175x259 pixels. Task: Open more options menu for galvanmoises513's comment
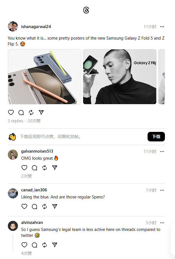coord(162,152)
